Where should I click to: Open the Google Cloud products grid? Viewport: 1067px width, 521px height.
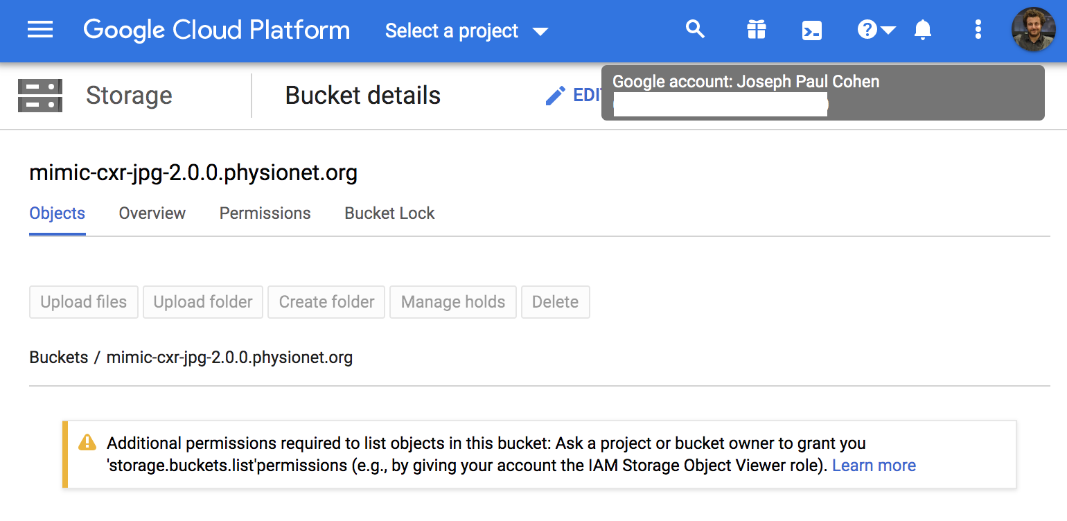[x=756, y=30]
